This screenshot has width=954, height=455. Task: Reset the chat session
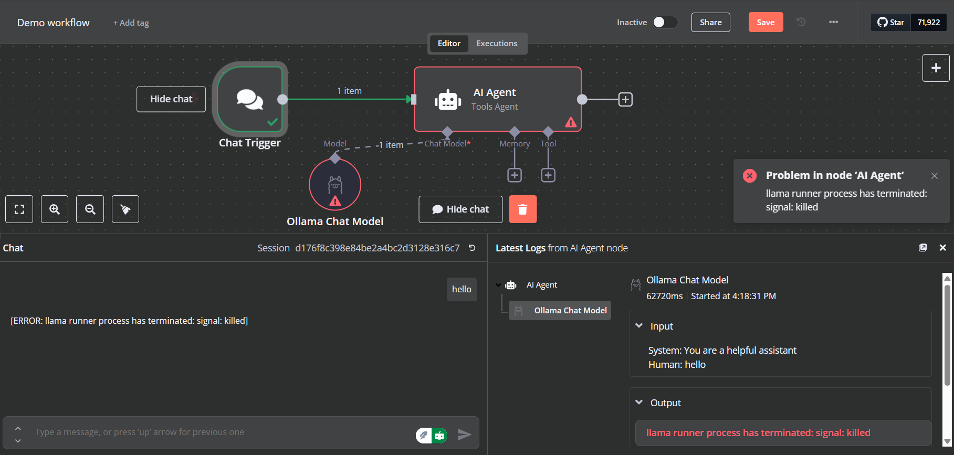472,248
